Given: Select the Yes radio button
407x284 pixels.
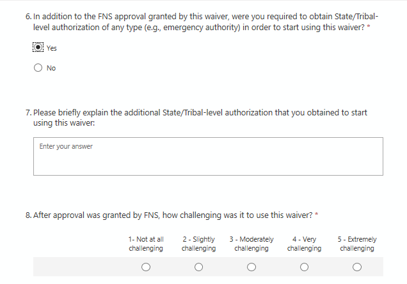Looking at the screenshot, I should click(38, 47).
